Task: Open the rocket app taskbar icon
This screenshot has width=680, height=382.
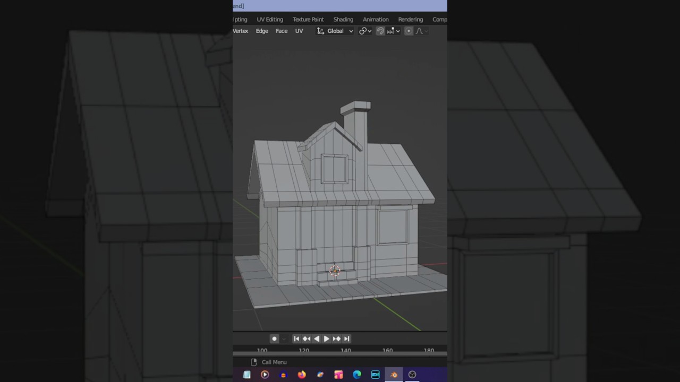Action: pos(320,375)
